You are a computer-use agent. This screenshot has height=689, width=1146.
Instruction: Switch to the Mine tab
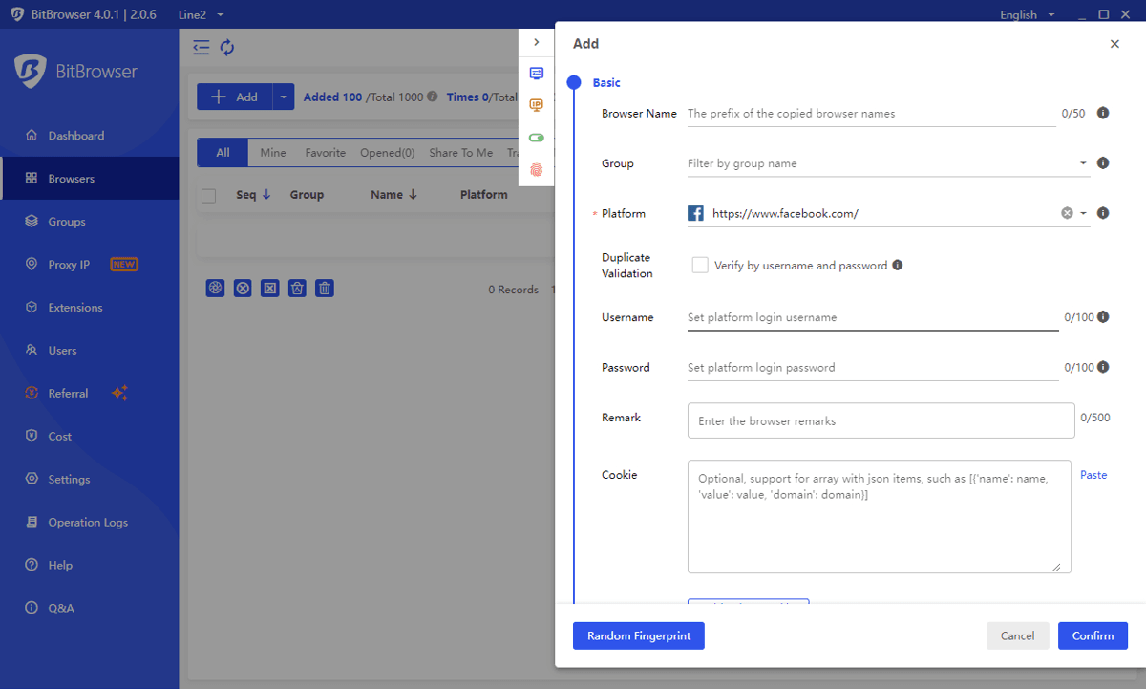(273, 153)
